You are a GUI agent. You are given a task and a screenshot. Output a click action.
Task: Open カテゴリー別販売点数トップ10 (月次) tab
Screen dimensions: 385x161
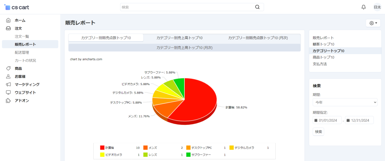click(x=258, y=38)
